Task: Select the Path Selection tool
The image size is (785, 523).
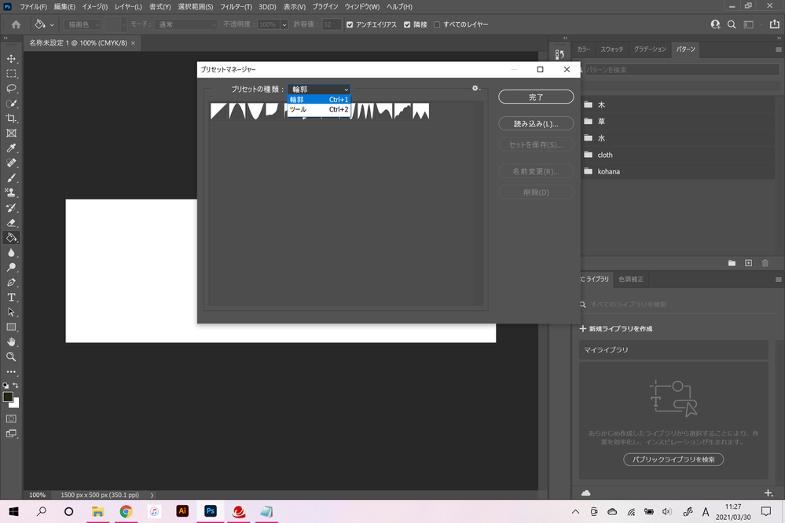Action: point(11,313)
